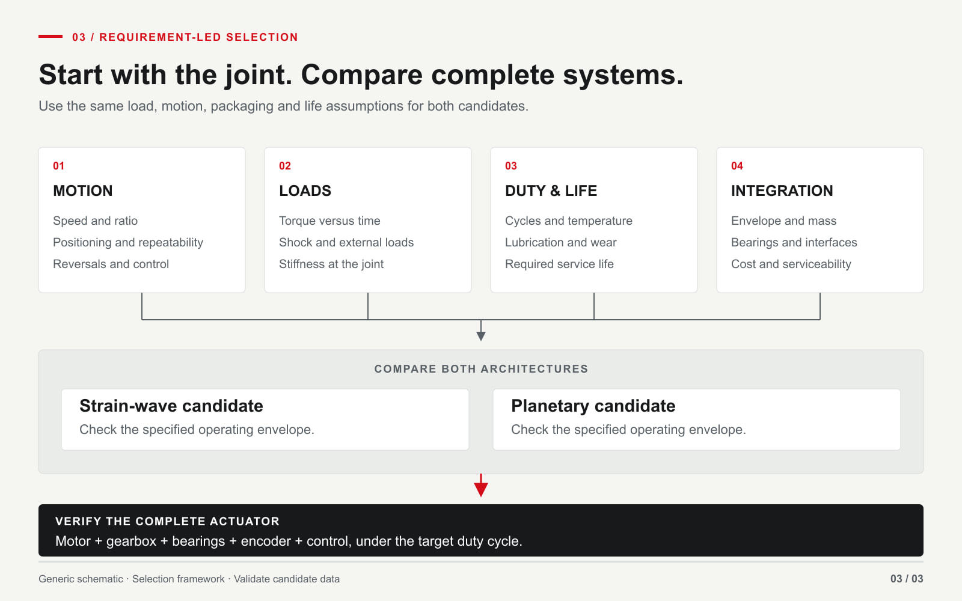Click envelope check text under Strain-wave candidate

tap(197, 430)
